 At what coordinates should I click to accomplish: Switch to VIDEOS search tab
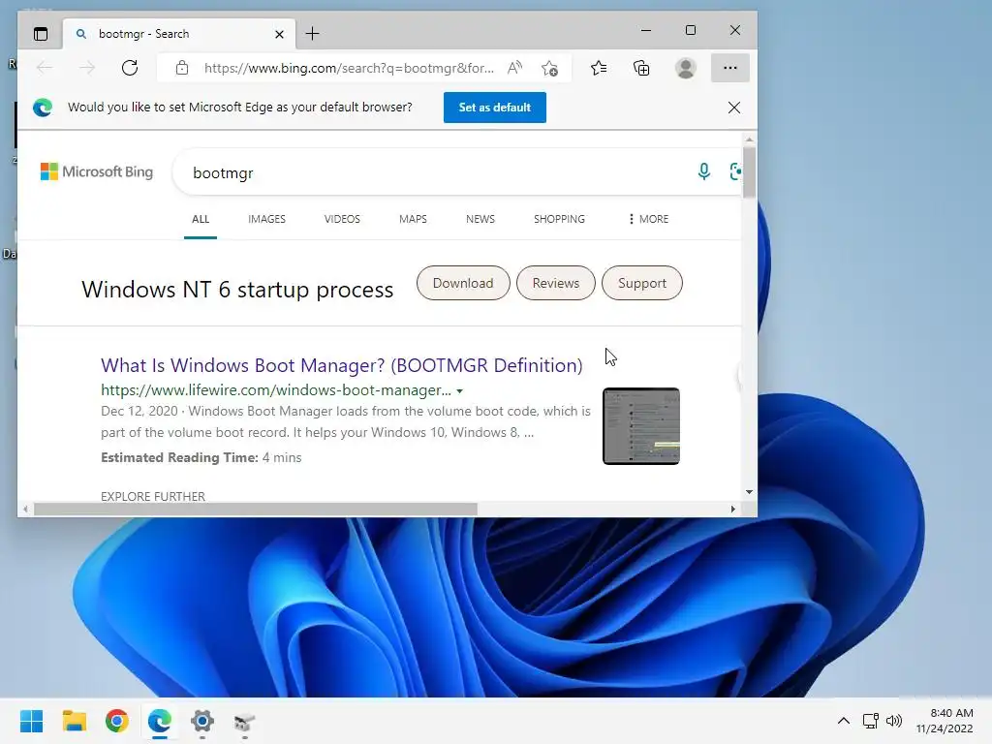point(342,219)
